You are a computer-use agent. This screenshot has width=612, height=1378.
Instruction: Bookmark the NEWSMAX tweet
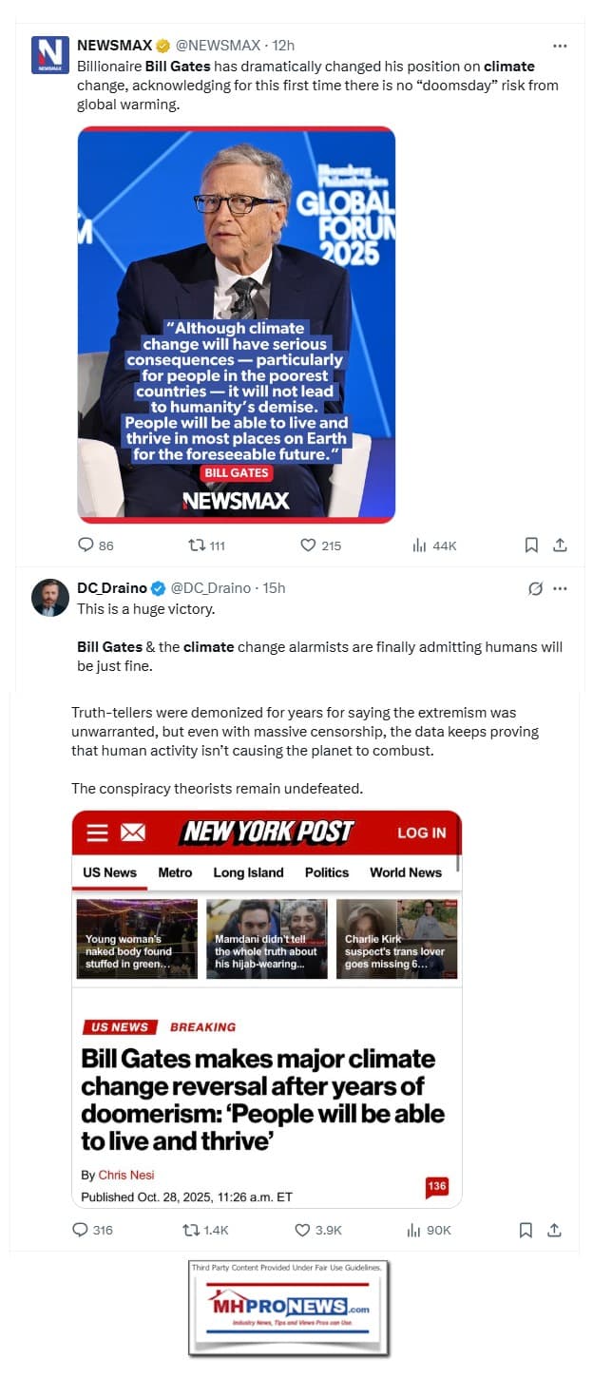[531, 545]
